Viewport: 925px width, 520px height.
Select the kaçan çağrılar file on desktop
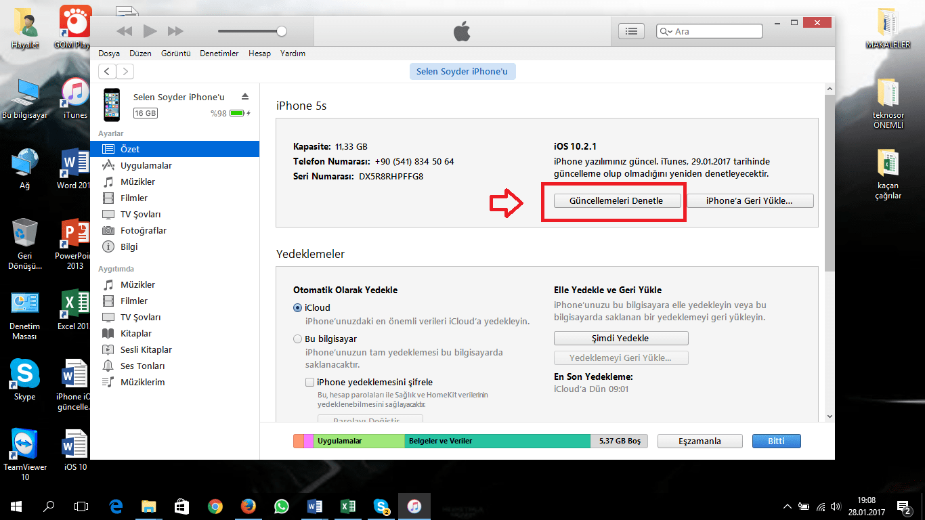pos(888,174)
